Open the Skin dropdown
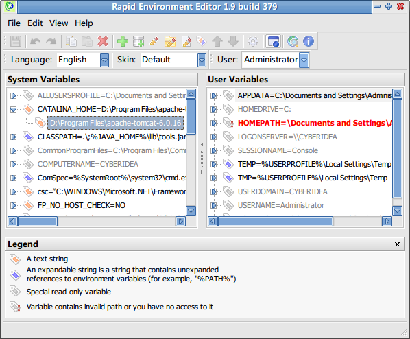This screenshot has width=410, height=339. point(202,60)
